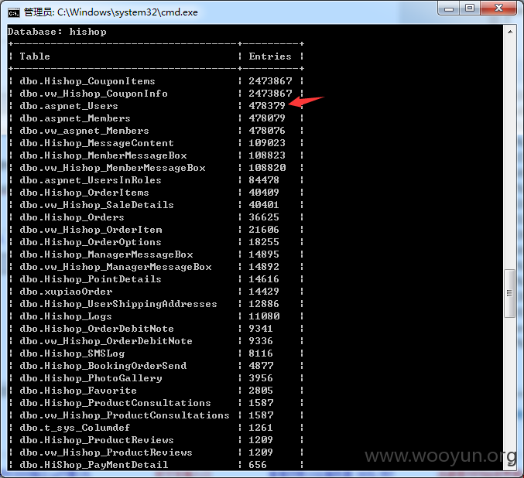This screenshot has width=524, height=478.
Task: Close the cmd.exe window
Action: coord(498,8)
